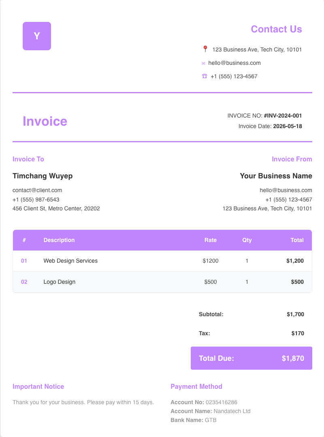Click hello@business.com under Contact Us
This screenshot has width=324, height=437.
(x=234, y=63)
